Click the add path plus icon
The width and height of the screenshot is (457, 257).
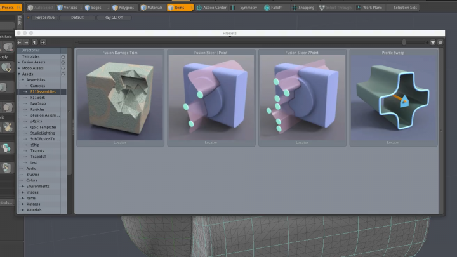tap(42, 42)
